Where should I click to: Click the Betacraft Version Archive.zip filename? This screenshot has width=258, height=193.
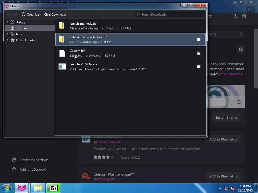coord(88,37)
